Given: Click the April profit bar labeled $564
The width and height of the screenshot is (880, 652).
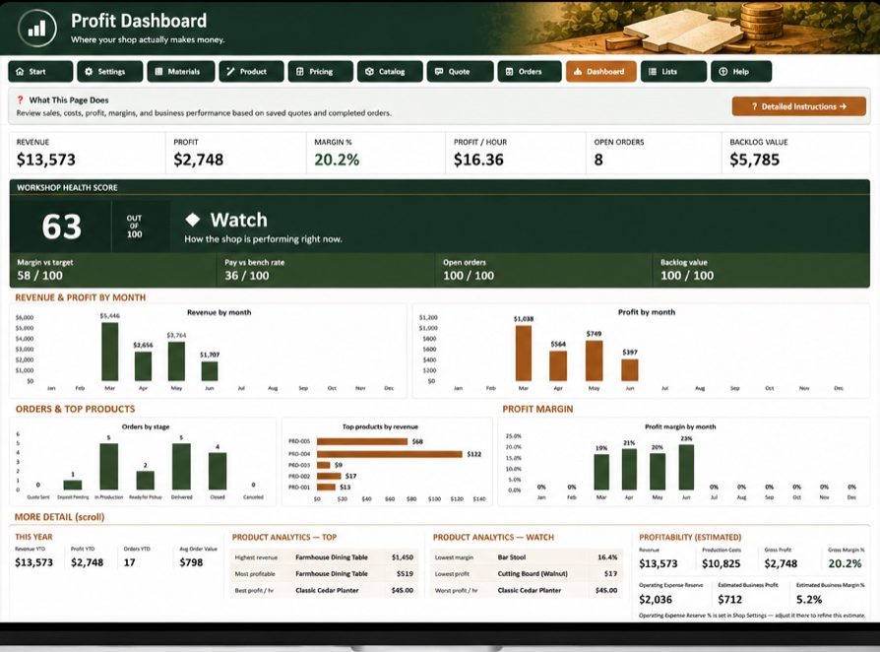Looking at the screenshot, I should click(558, 366).
